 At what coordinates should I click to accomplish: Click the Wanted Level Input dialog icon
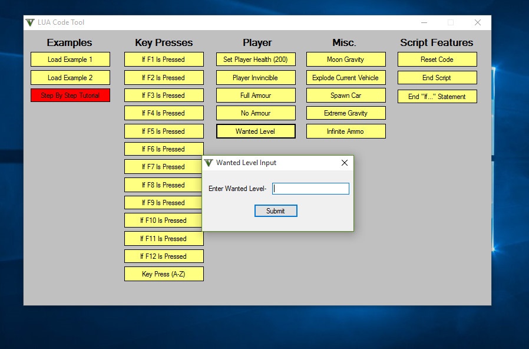209,163
